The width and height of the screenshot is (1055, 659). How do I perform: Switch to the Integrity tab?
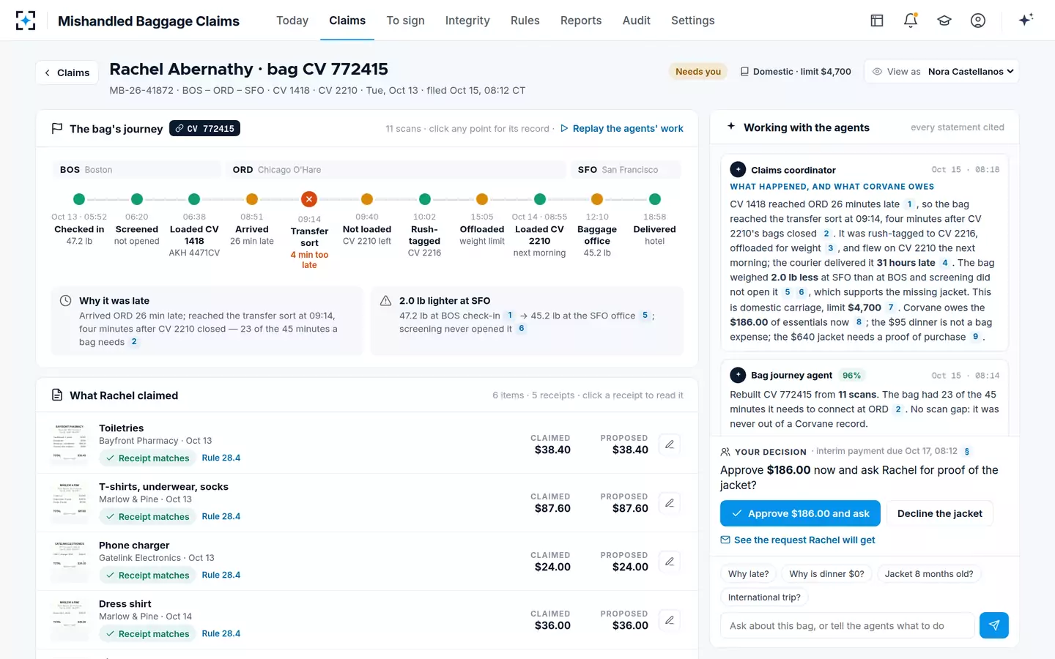tap(467, 21)
